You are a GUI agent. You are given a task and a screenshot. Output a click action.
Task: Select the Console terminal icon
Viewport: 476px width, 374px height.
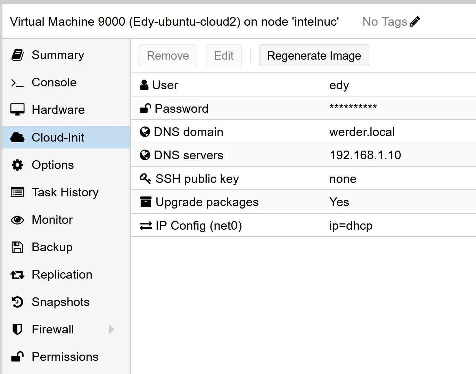17,82
